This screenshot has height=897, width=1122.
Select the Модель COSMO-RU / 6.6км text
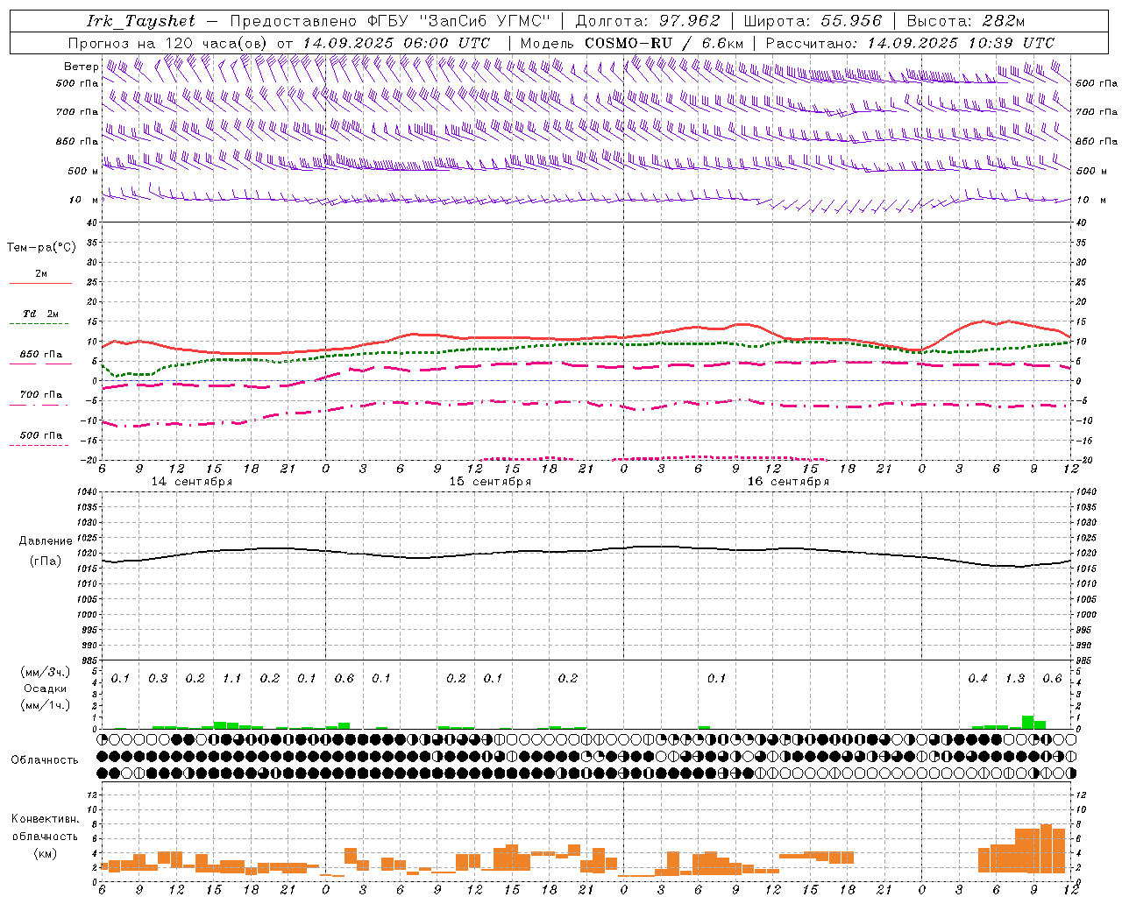(x=631, y=43)
